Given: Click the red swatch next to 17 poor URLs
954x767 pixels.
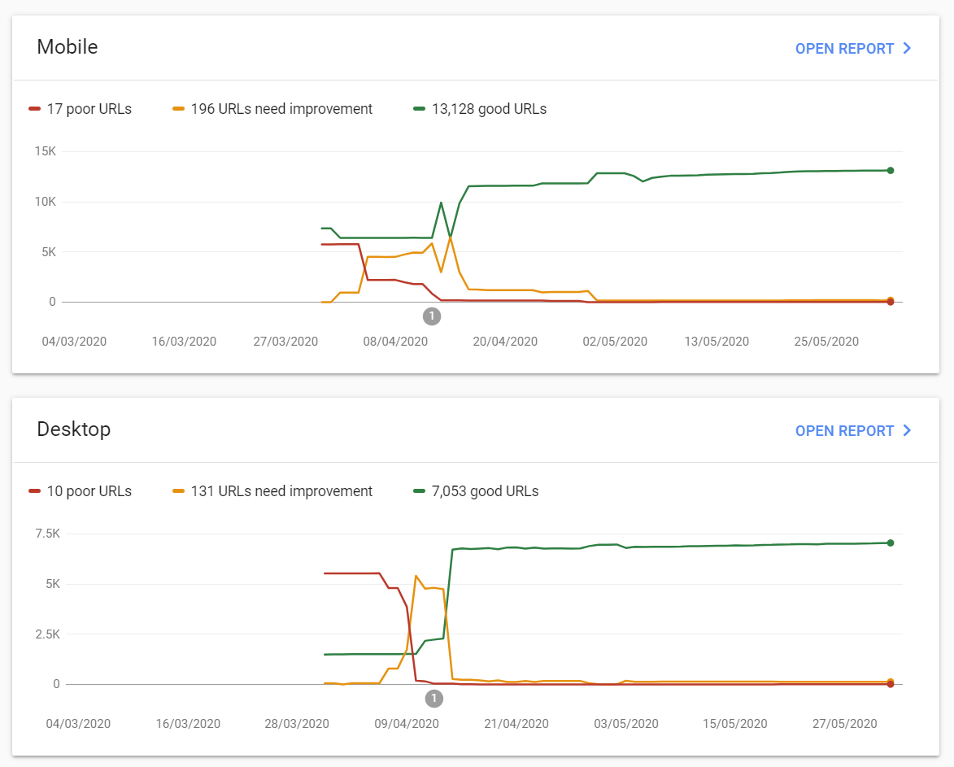Looking at the screenshot, I should pos(34,109).
